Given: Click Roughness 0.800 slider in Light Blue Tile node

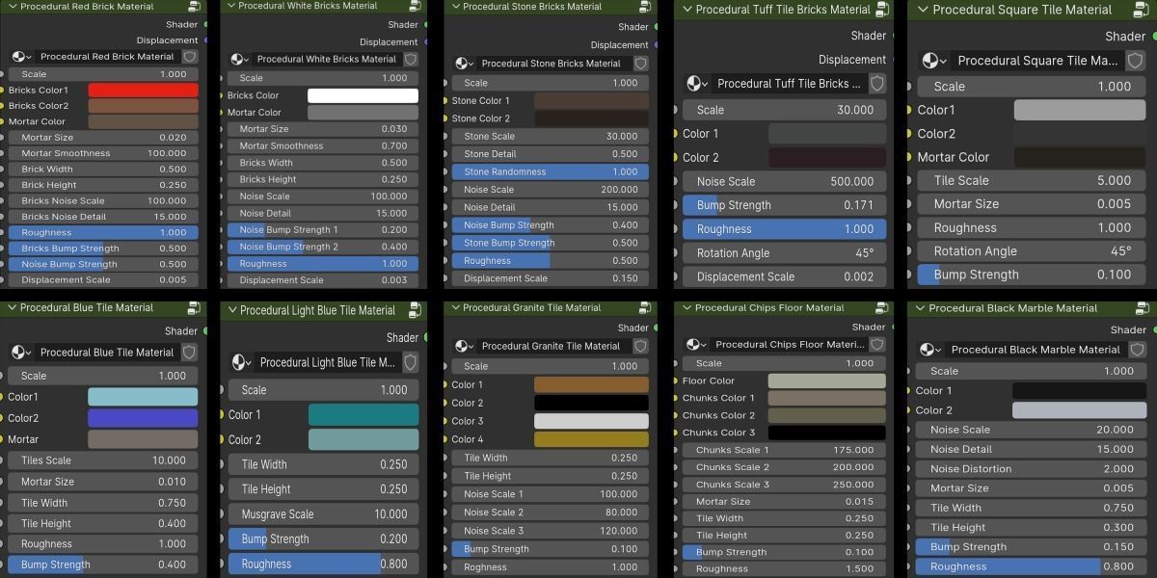Looking at the screenshot, I should click(323, 565).
